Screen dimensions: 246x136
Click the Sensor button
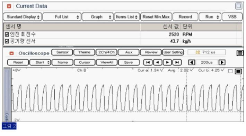(x=62, y=52)
